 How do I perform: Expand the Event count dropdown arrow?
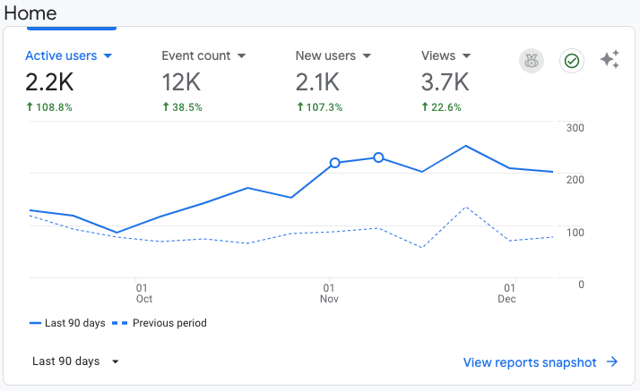tap(242, 56)
